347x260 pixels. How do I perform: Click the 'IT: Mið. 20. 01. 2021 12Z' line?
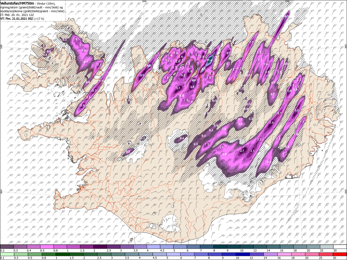pyautogui.click(x=17, y=15)
